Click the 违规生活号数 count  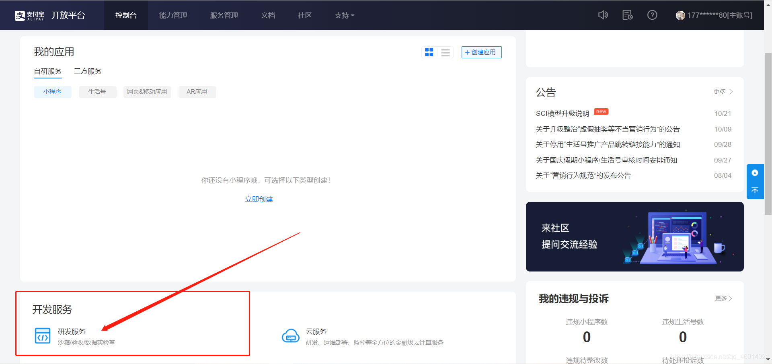pos(683,337)
